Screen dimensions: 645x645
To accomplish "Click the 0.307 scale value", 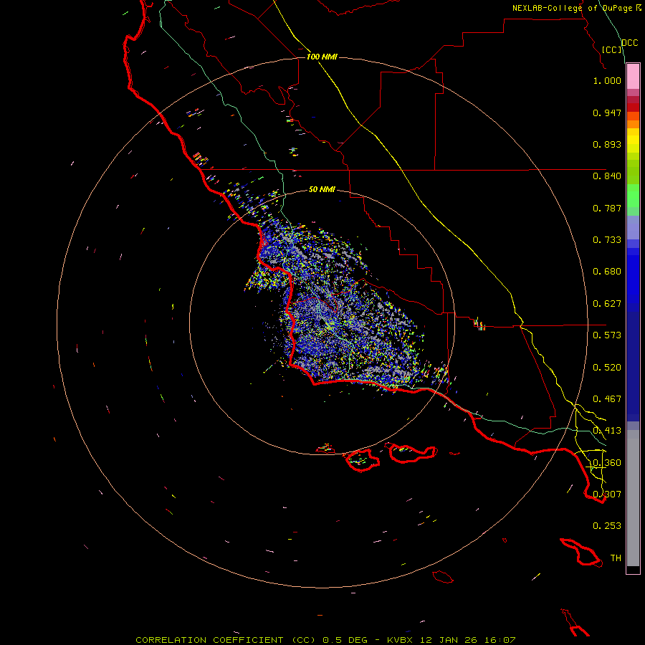I will [607, 494].
